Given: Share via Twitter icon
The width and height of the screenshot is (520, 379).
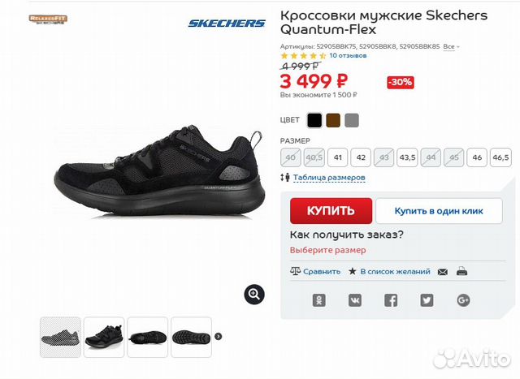Looking at the screenshot, I should 427,300.
